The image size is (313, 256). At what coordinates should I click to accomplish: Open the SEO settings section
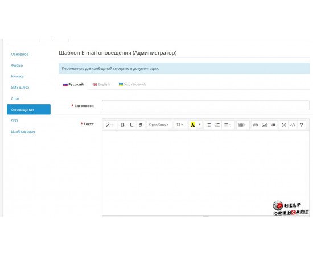pyautogui.click(x=14, y=121)
